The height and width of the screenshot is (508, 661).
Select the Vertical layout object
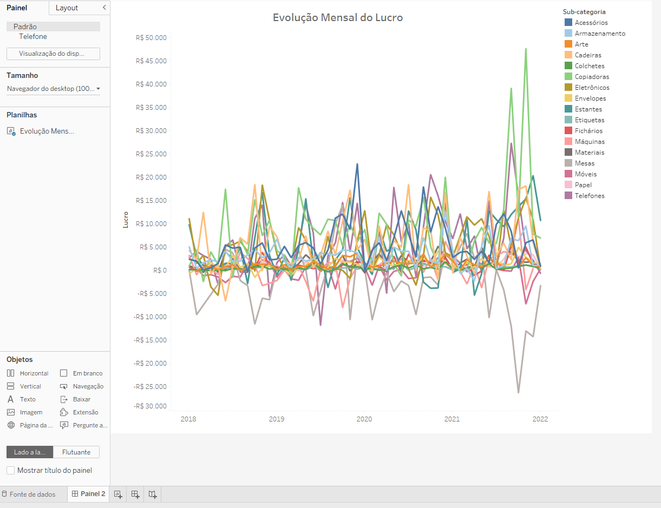(x=24, y=386)
